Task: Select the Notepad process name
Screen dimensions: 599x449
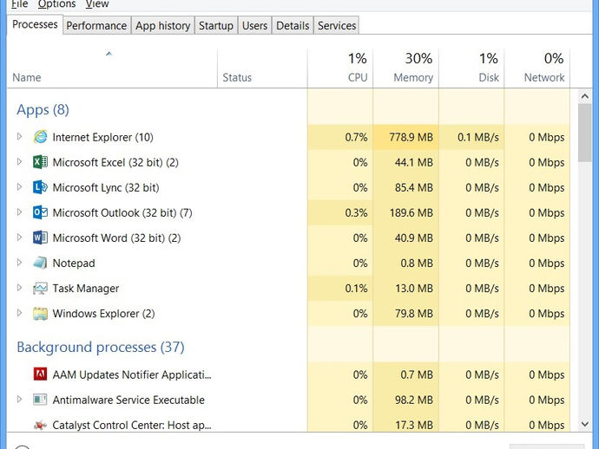Action: point(74,263)
